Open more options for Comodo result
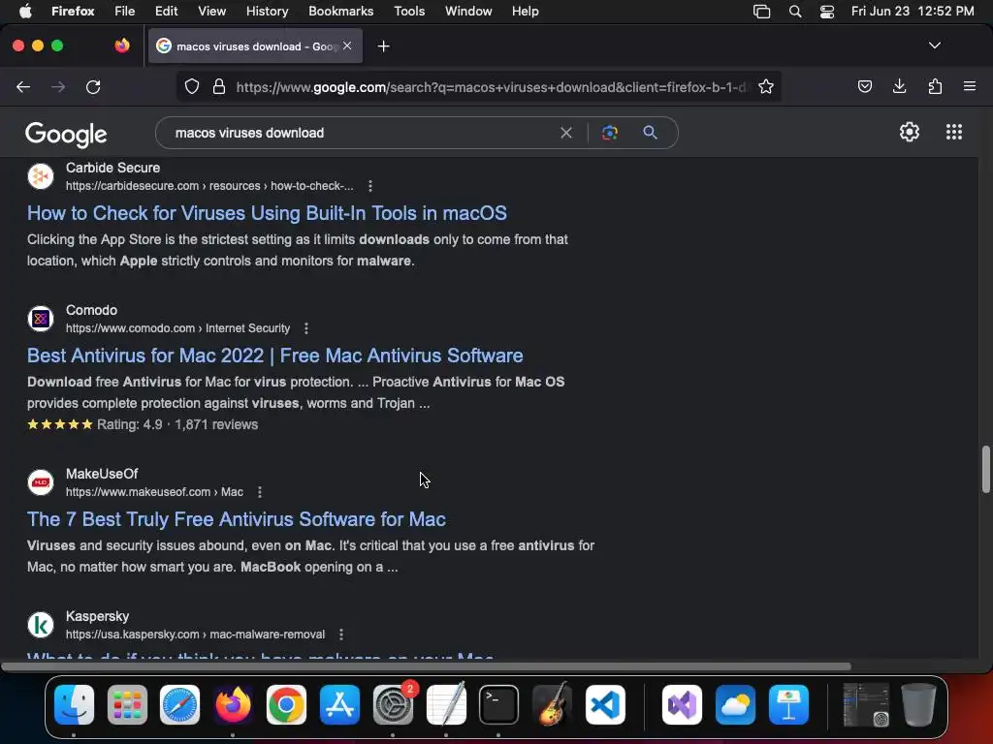993x744 pixels. 306,328
